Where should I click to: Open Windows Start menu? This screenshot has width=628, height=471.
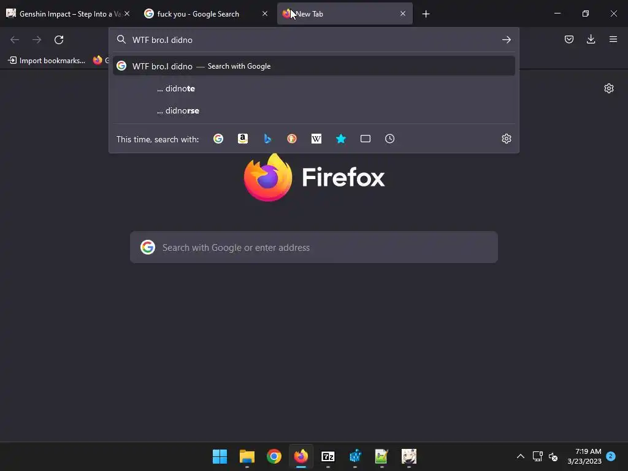220,456
